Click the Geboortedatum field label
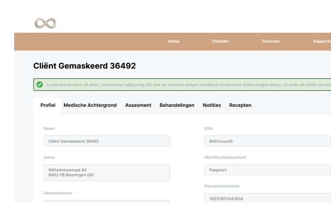The image size is (331, 203). click(58, 193)
